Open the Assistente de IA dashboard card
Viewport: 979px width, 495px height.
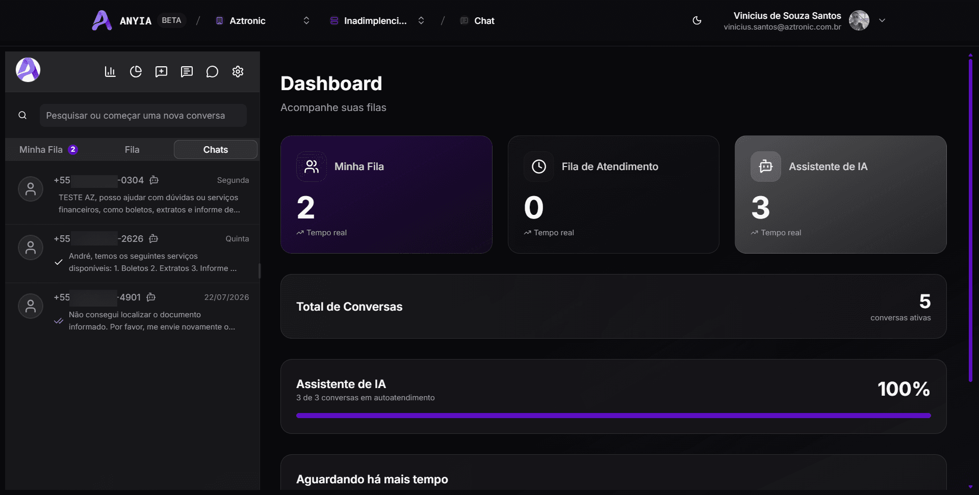tap(841, 195)
